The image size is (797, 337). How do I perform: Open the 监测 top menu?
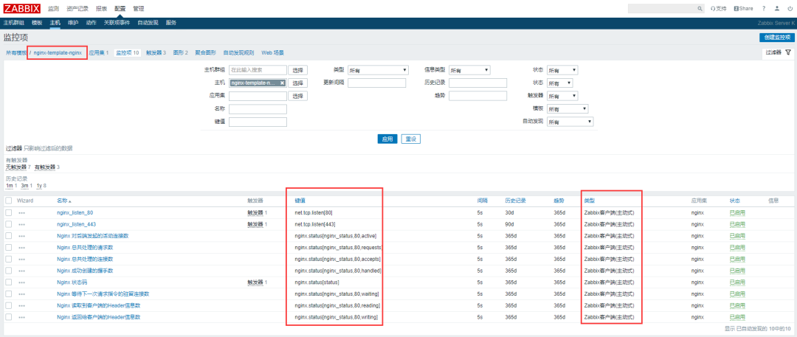53,9
